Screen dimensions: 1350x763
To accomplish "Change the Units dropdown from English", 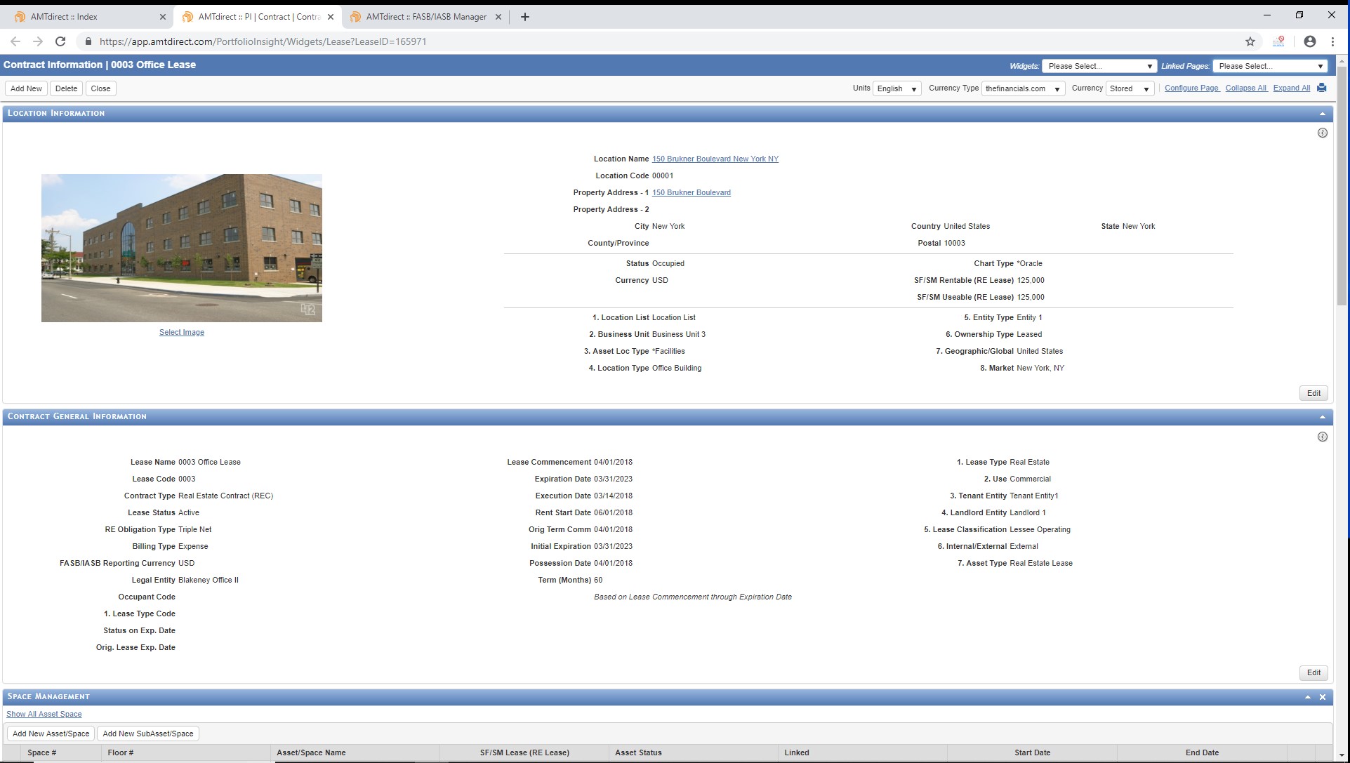I will click(896, 88).
